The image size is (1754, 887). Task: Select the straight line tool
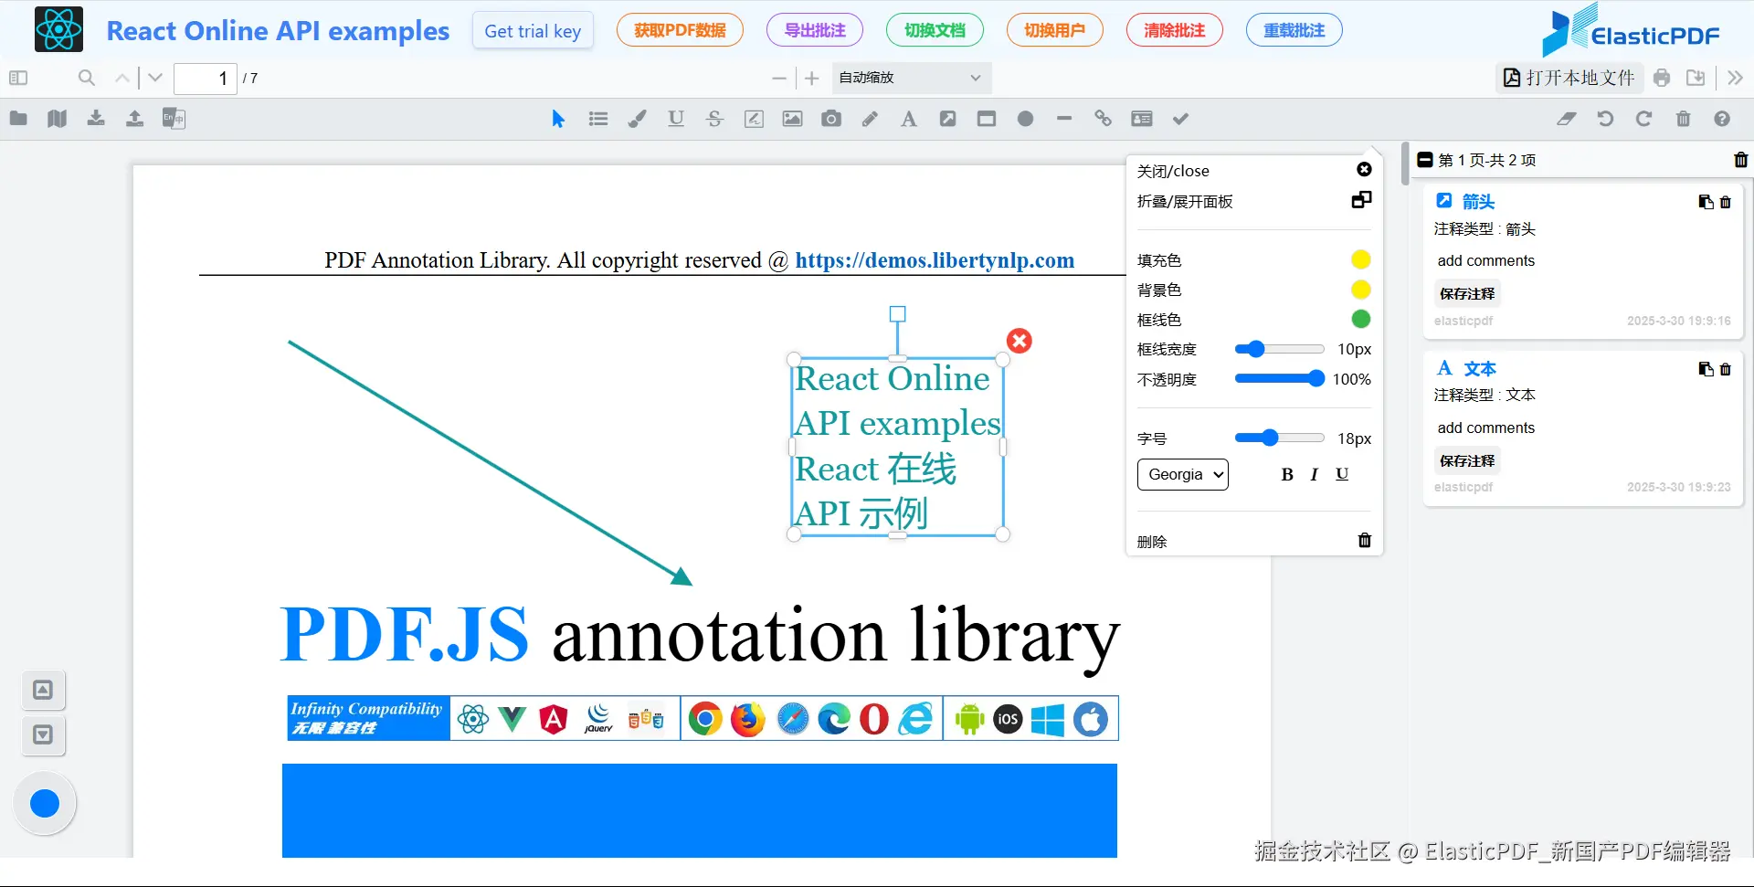(1064, 119)
